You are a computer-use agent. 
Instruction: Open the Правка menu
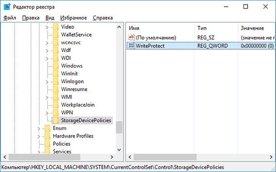click(31, 18)
